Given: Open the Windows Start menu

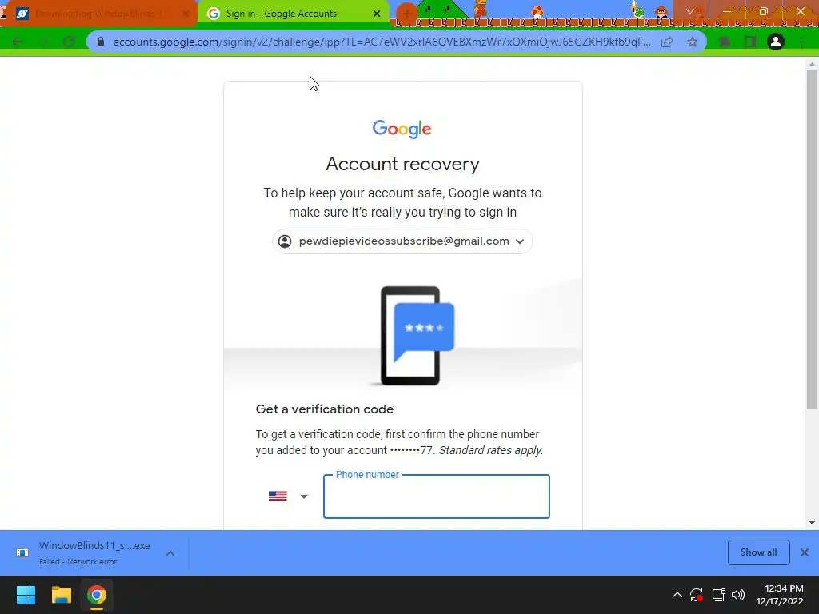Looking at the screenshot, I should (26, 595).
